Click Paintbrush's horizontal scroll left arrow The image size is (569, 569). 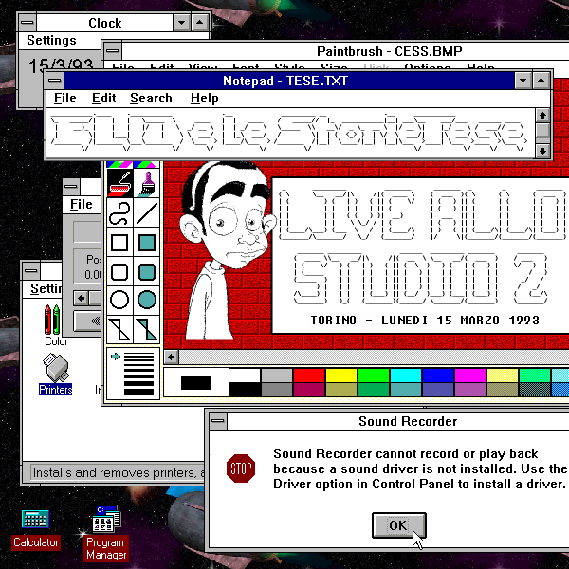point(172,358)
